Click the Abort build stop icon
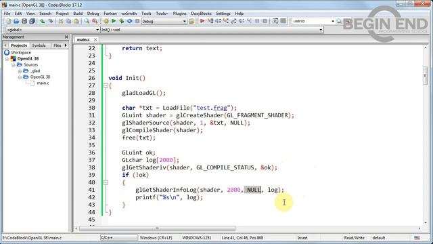The width and height of the screenshot is (433, 244). pyautogui.click(x=137, y=21)
